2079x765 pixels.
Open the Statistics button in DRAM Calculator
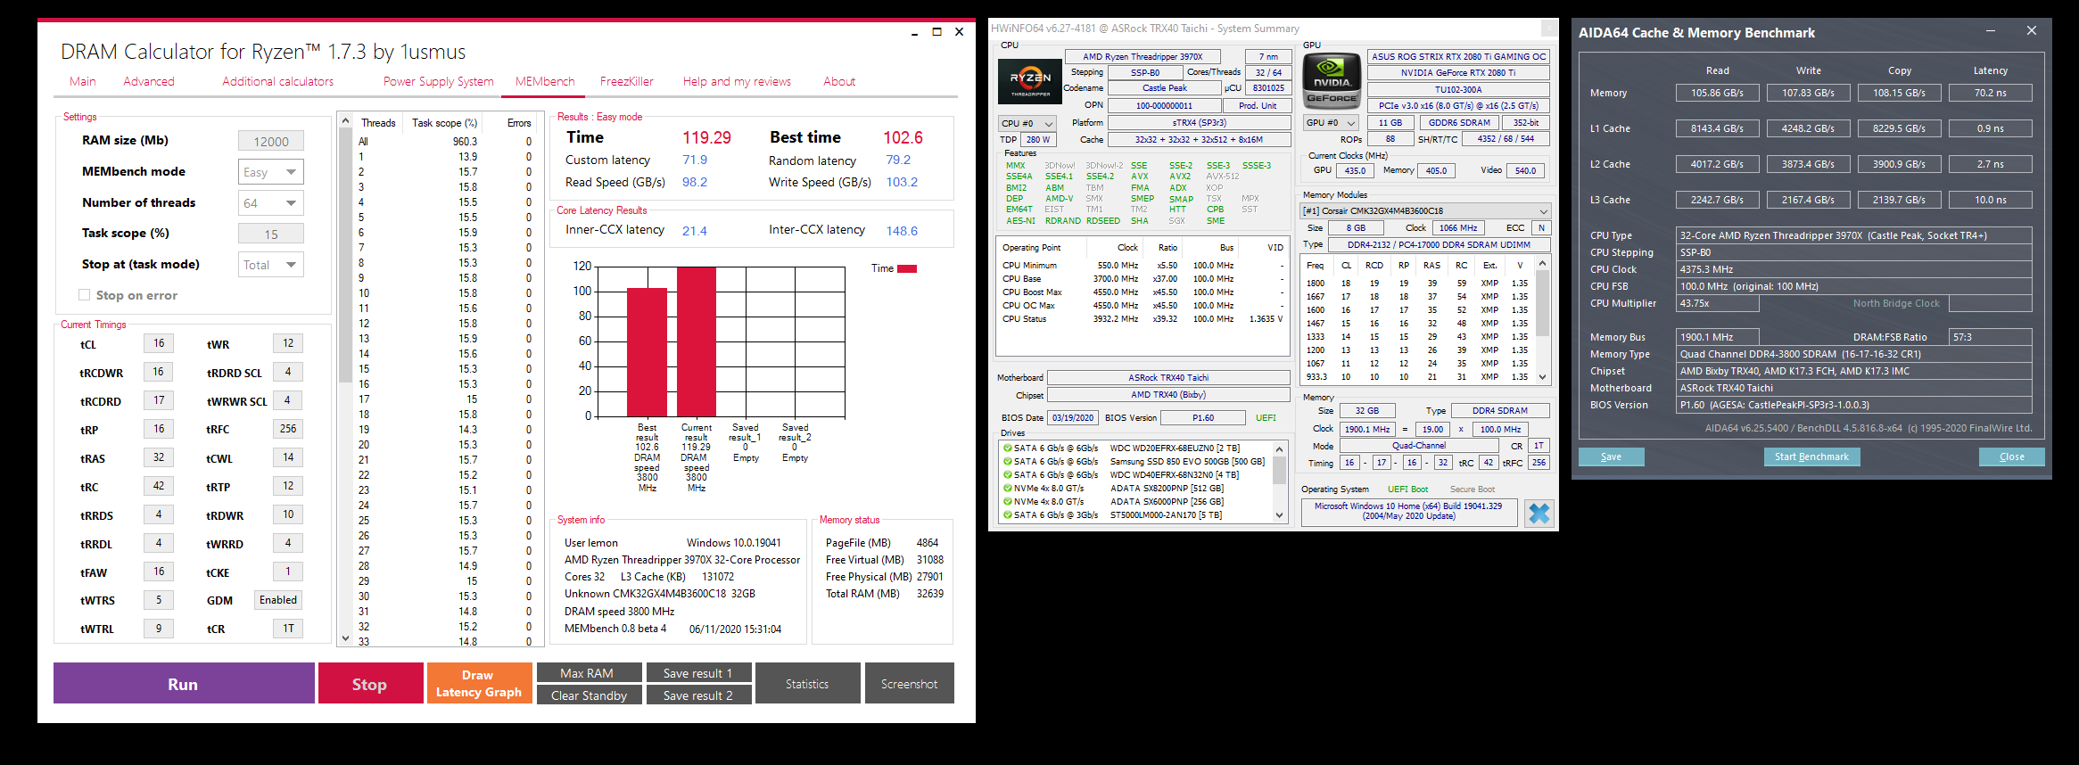[x=808, y=683]
